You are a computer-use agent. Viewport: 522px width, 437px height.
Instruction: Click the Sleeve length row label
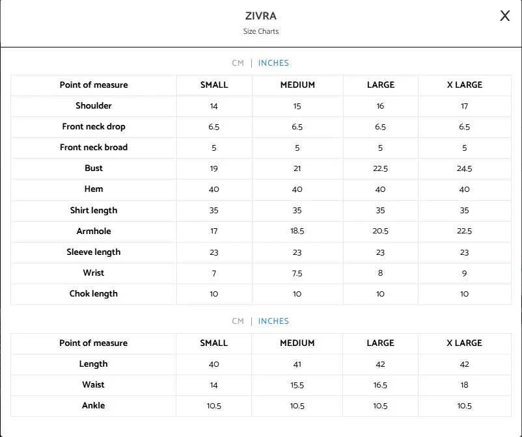coord(94,252)
